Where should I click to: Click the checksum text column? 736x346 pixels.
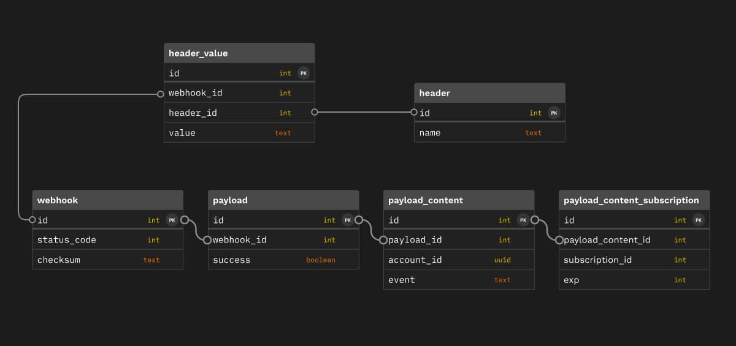click(107, 260)
